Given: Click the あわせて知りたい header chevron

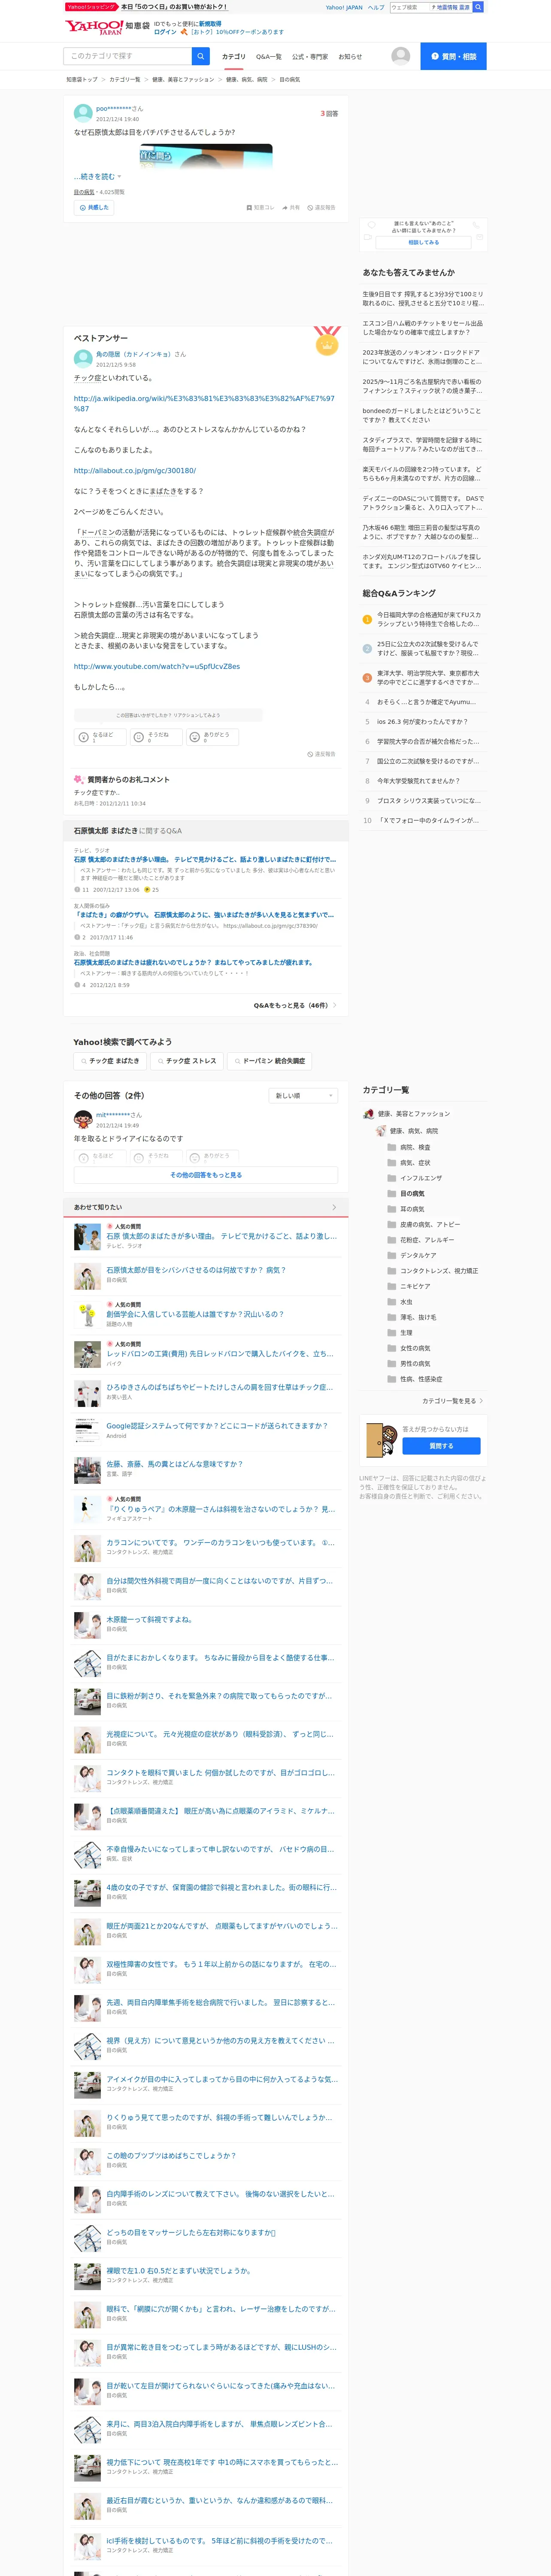Looking at the screenshot, I should click(x=334, y=1207).
